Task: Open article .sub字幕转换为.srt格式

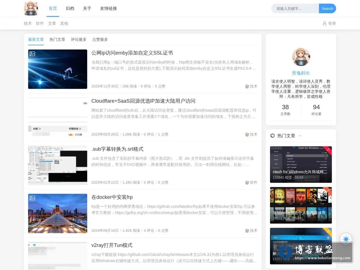Action: tap(117, 149)
